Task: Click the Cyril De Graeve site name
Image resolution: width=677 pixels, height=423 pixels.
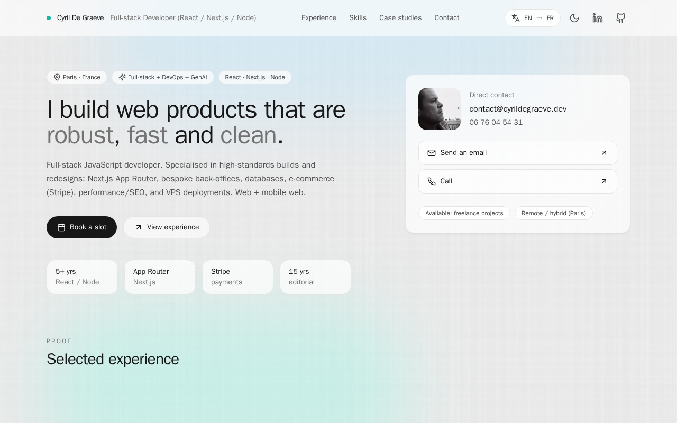Action: [x=80, y=18]
